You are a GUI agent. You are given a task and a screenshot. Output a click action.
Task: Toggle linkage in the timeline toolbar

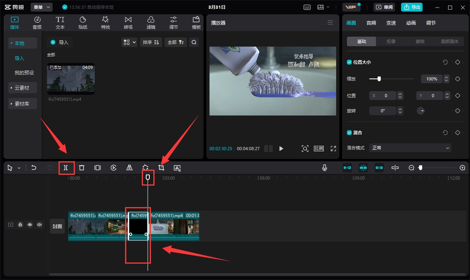[x=379, y=168]
